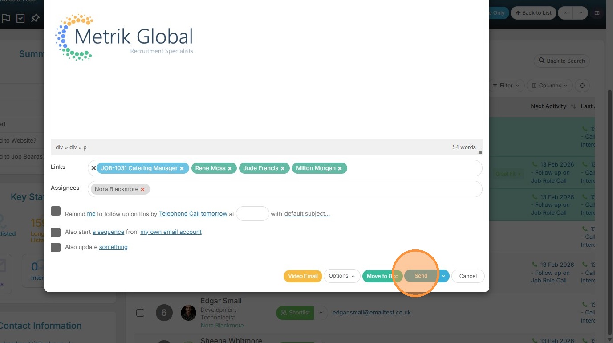
Task: Click the Next Activity column header
Action: click(548, 106)
